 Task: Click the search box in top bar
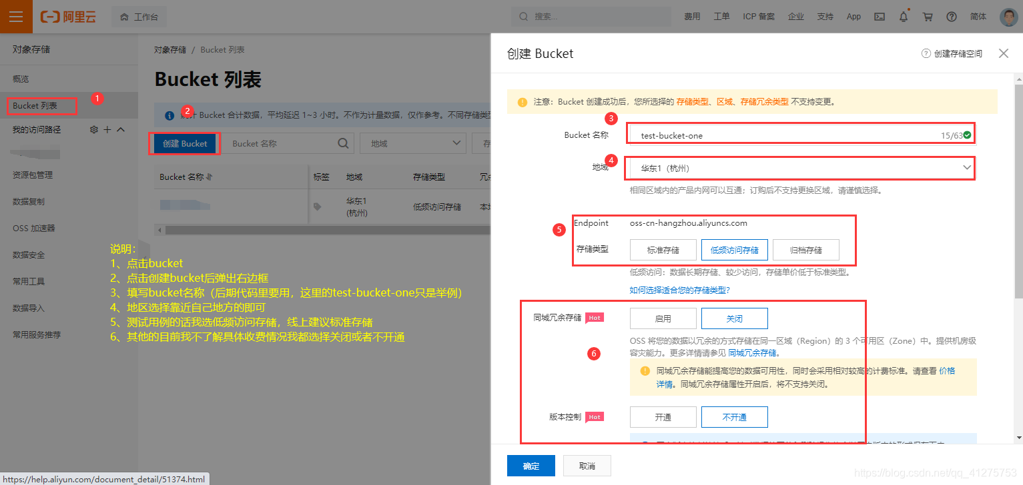(x=591, y=17)
